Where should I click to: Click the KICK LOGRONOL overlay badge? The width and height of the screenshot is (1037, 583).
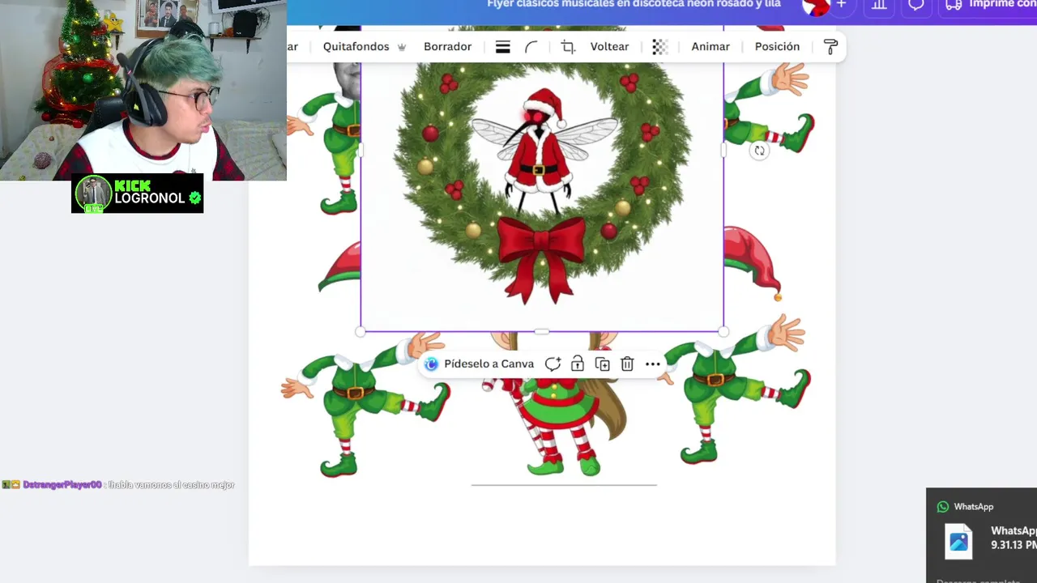click(138, 194)
